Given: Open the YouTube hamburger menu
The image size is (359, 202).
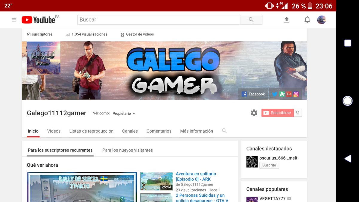Looking at the screenshot, I should click(14, 20).
